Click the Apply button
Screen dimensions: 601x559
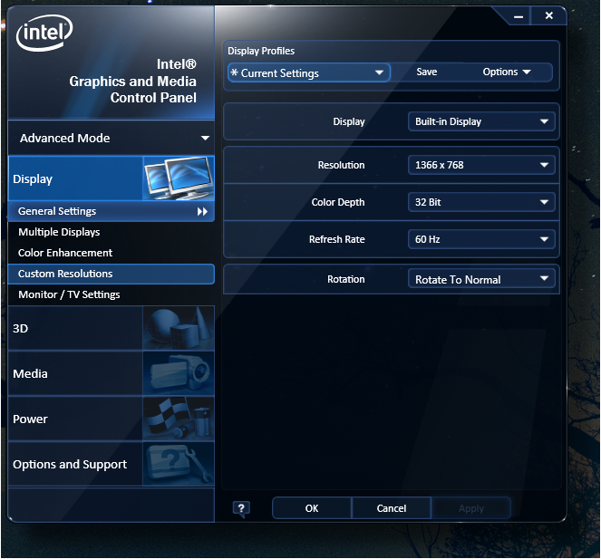(x=471, y=508)
